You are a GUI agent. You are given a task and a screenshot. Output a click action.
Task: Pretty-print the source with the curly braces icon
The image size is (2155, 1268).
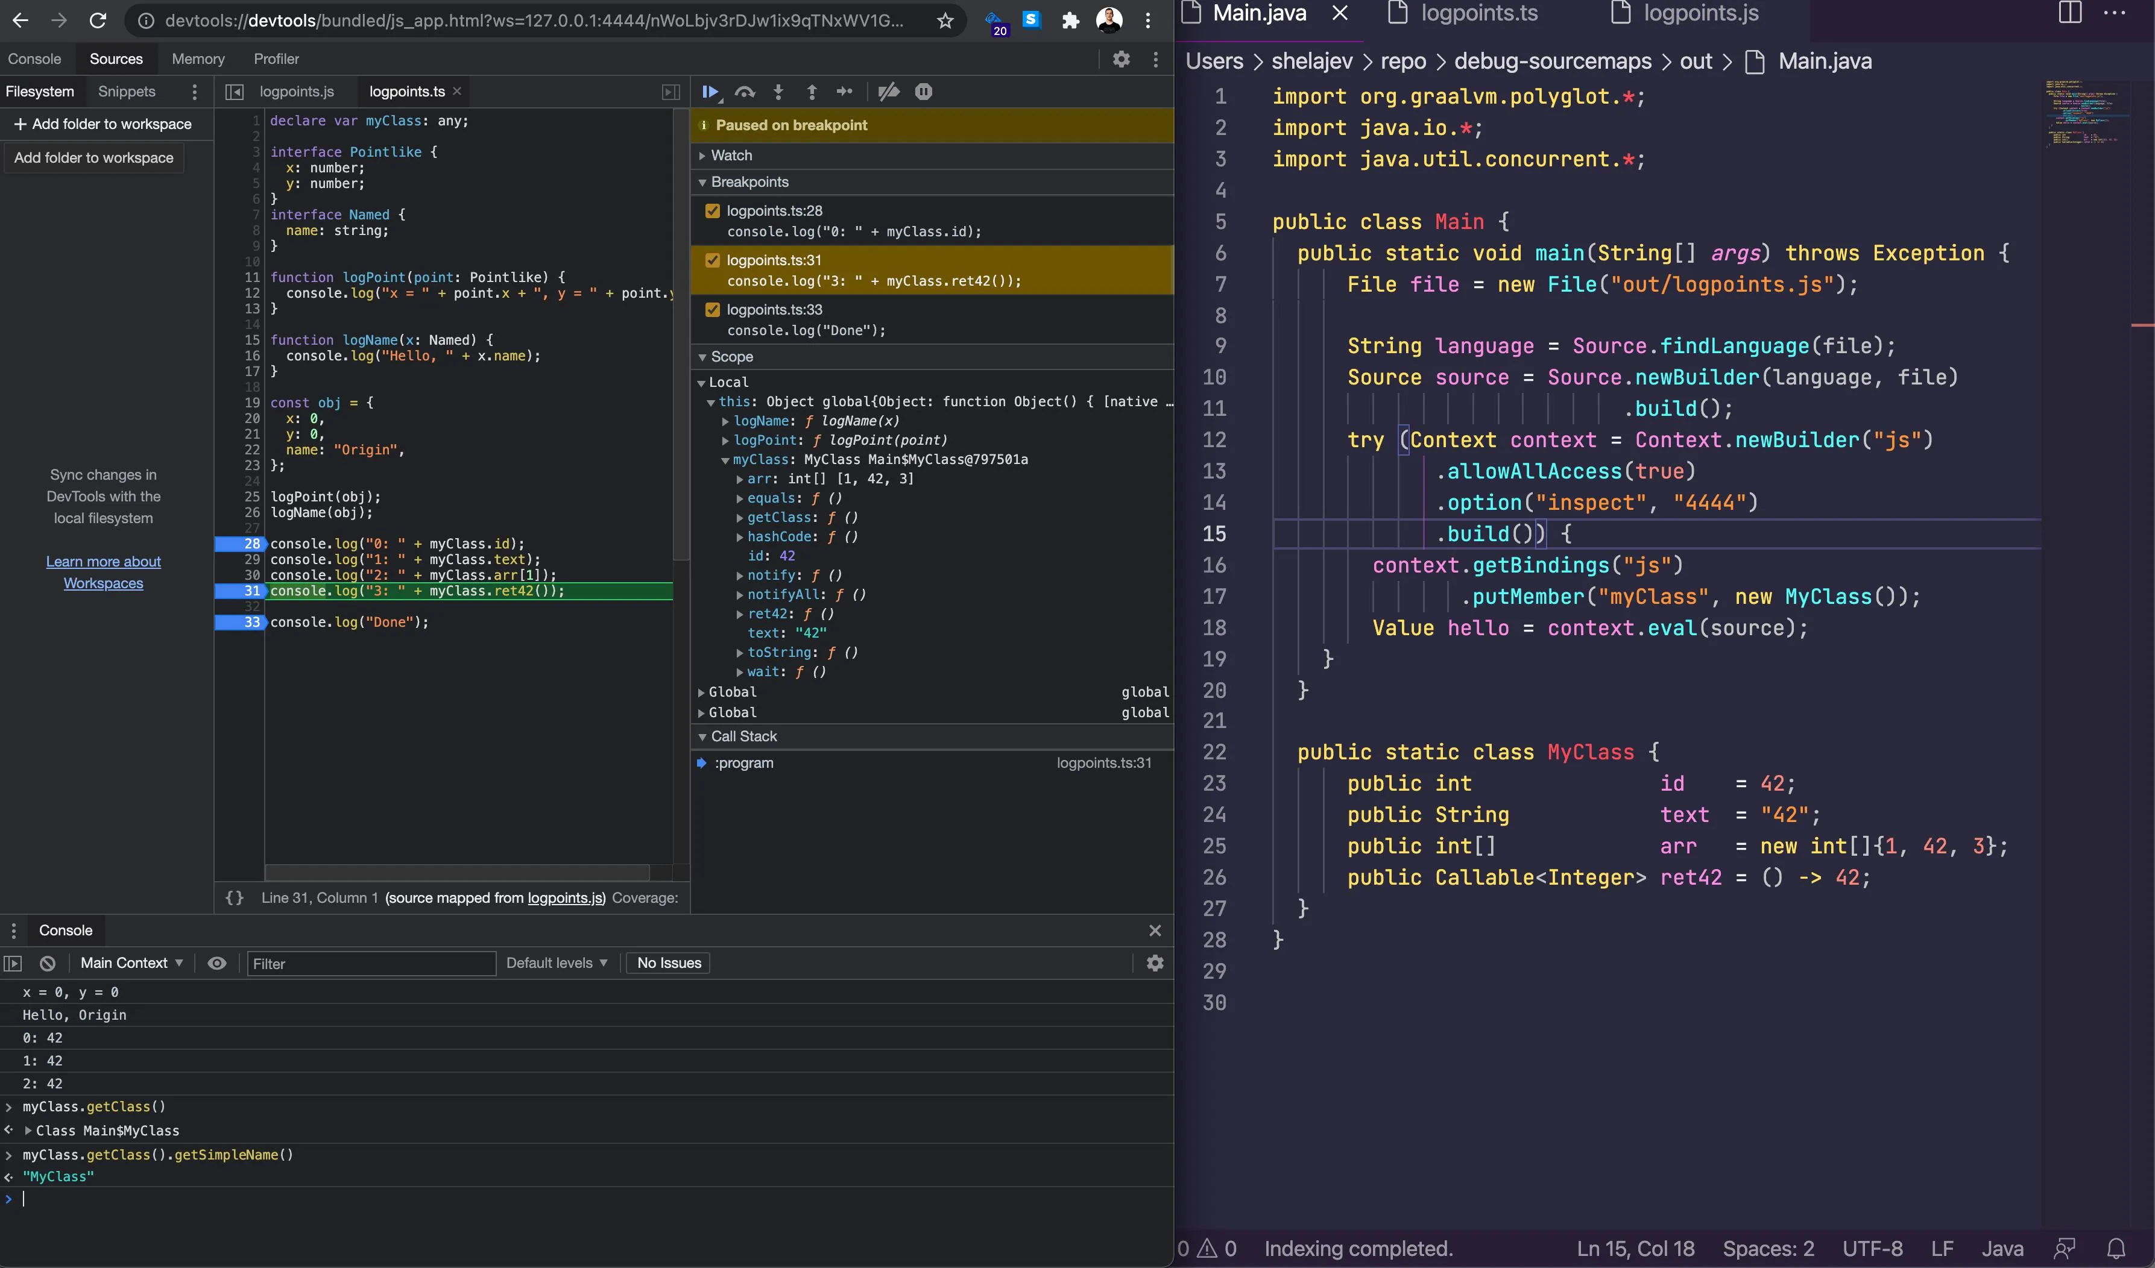tap(235, 897)
